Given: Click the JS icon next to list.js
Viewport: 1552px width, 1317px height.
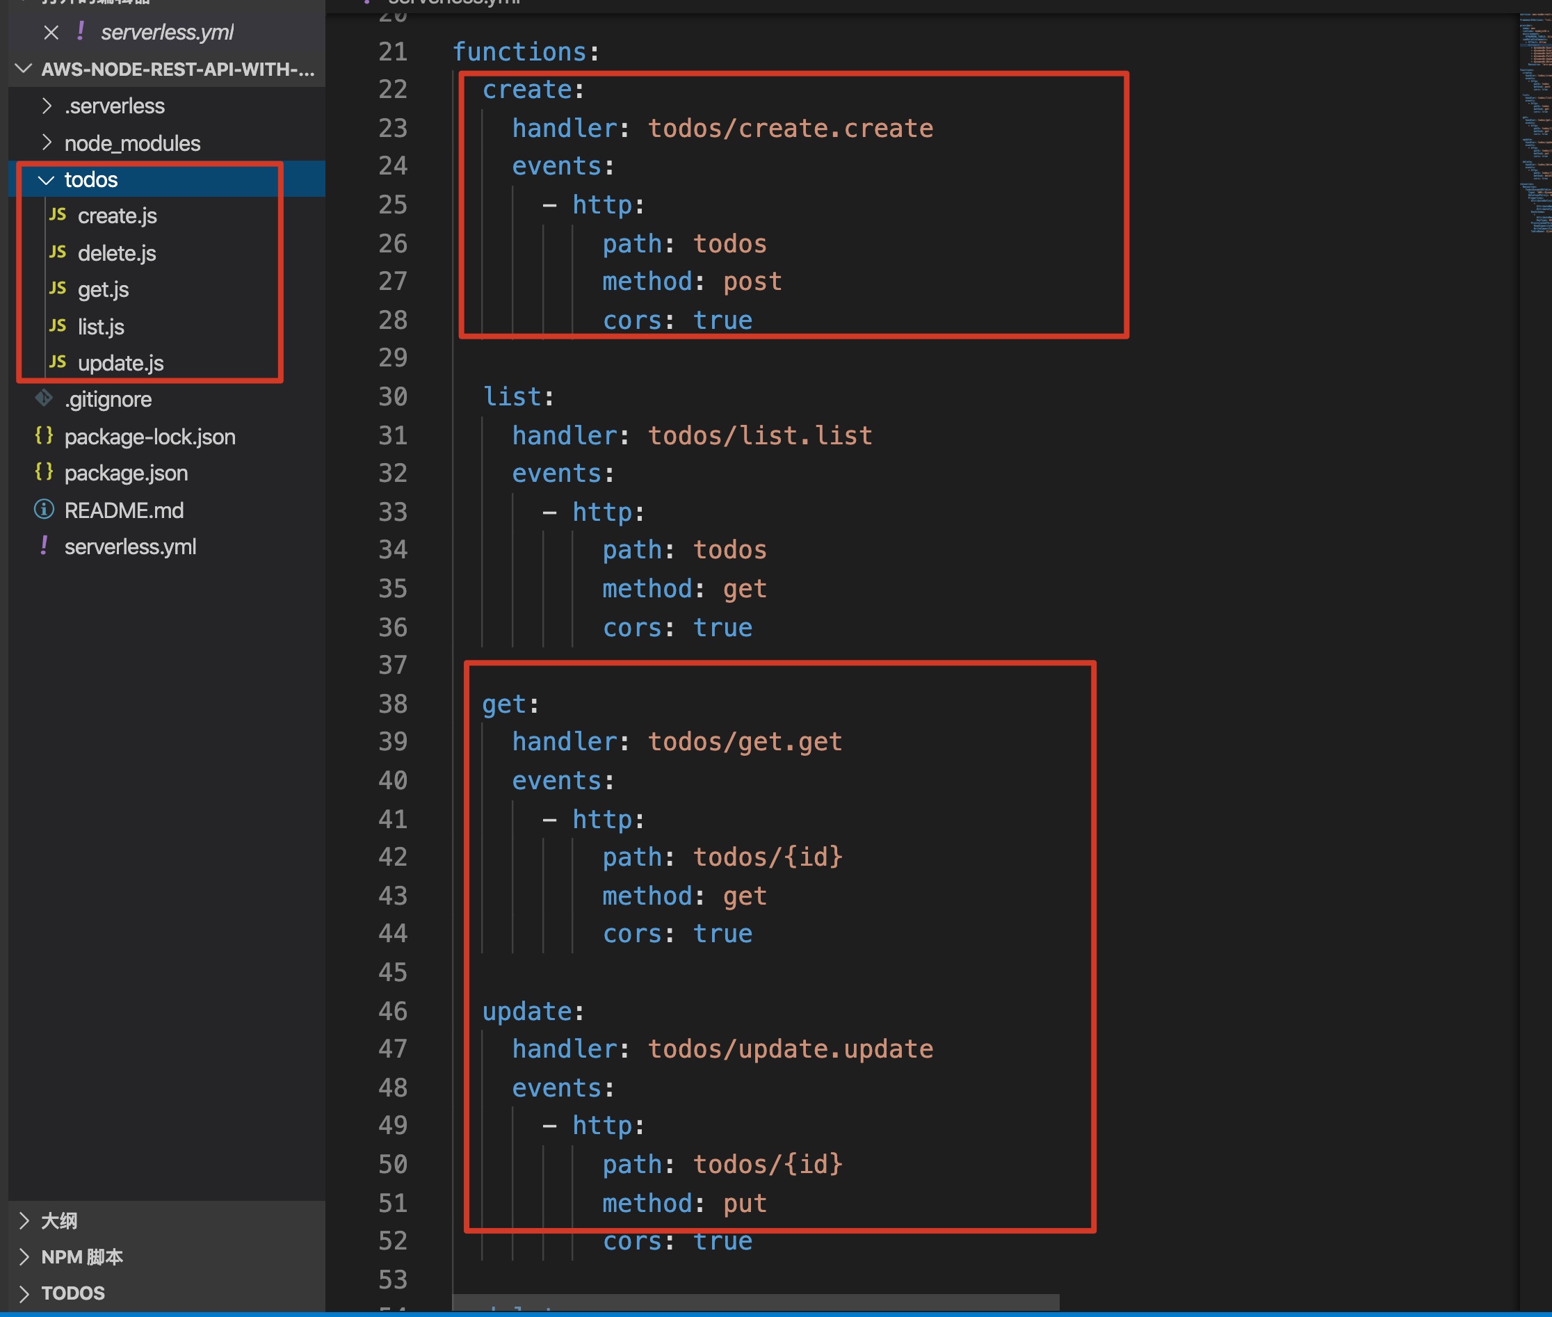Looking at the screenshot, I should tap(58, 325).
